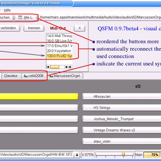Click the sf2 column heading
The image size is (161, 161).
138,86
